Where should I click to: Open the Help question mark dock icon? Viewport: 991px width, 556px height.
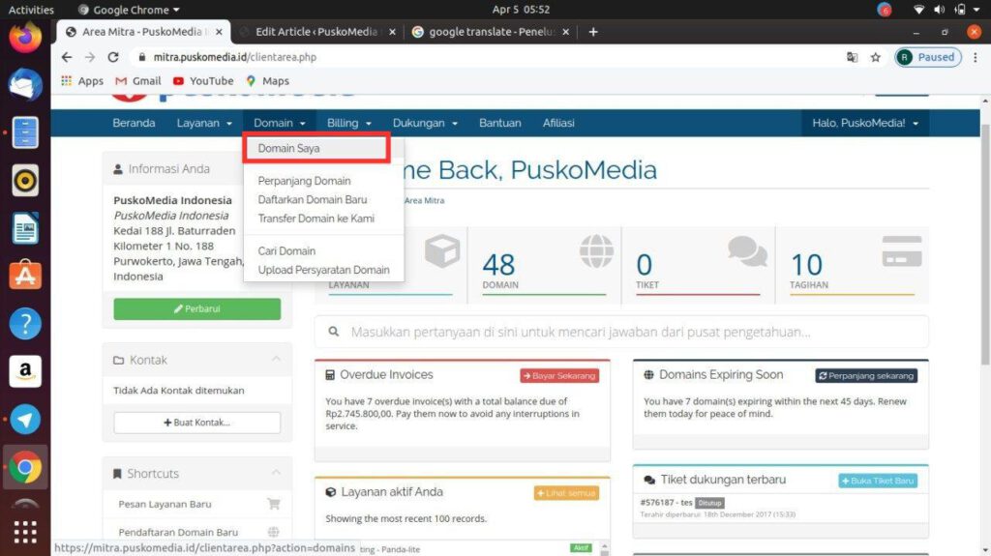tap(25, 324)
